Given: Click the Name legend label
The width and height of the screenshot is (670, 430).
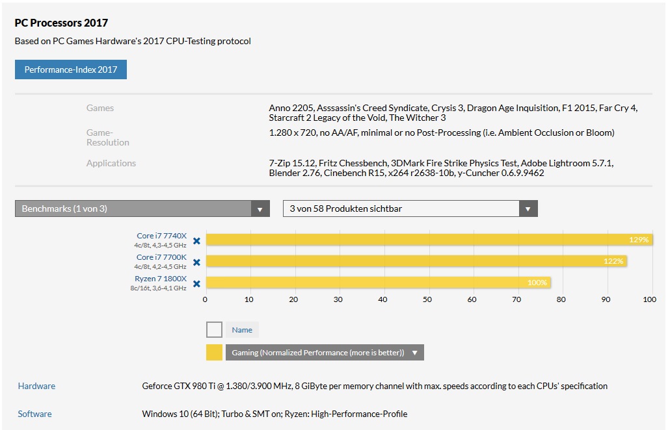Looking at the screenshot, I should 242,330.
